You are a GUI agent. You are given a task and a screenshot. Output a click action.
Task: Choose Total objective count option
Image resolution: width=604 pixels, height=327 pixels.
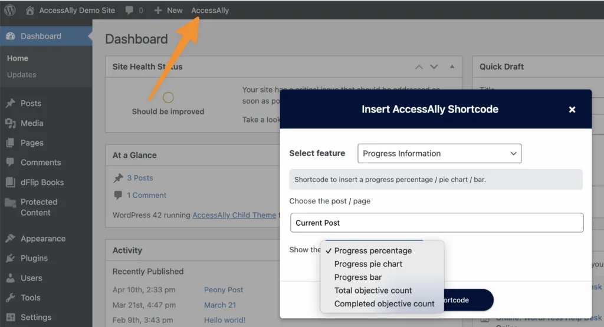373,290
